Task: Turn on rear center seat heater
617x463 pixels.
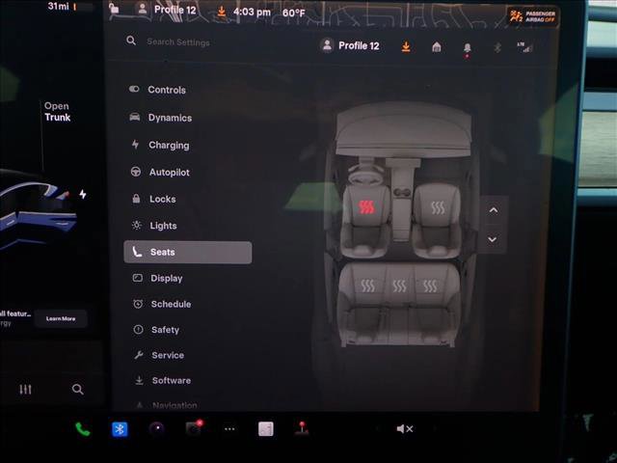Action: 399,286
